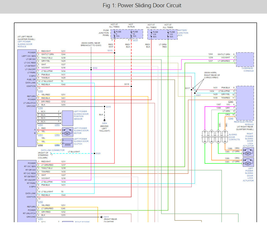Open the REAR ELECTRONIC MODULE link
This screenshot has height=228, width=267.
(x=244, y=123)
